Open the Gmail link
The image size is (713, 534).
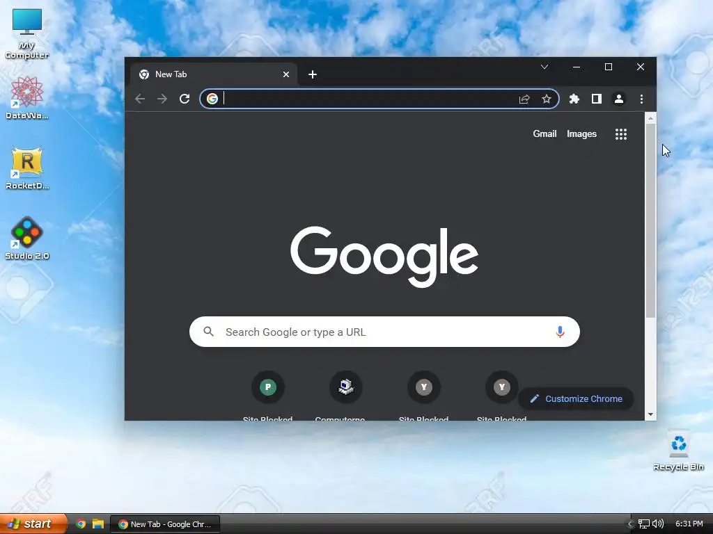point(544,134)
